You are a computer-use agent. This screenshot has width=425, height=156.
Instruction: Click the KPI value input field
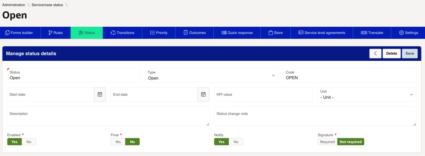[x=264, y=94]
